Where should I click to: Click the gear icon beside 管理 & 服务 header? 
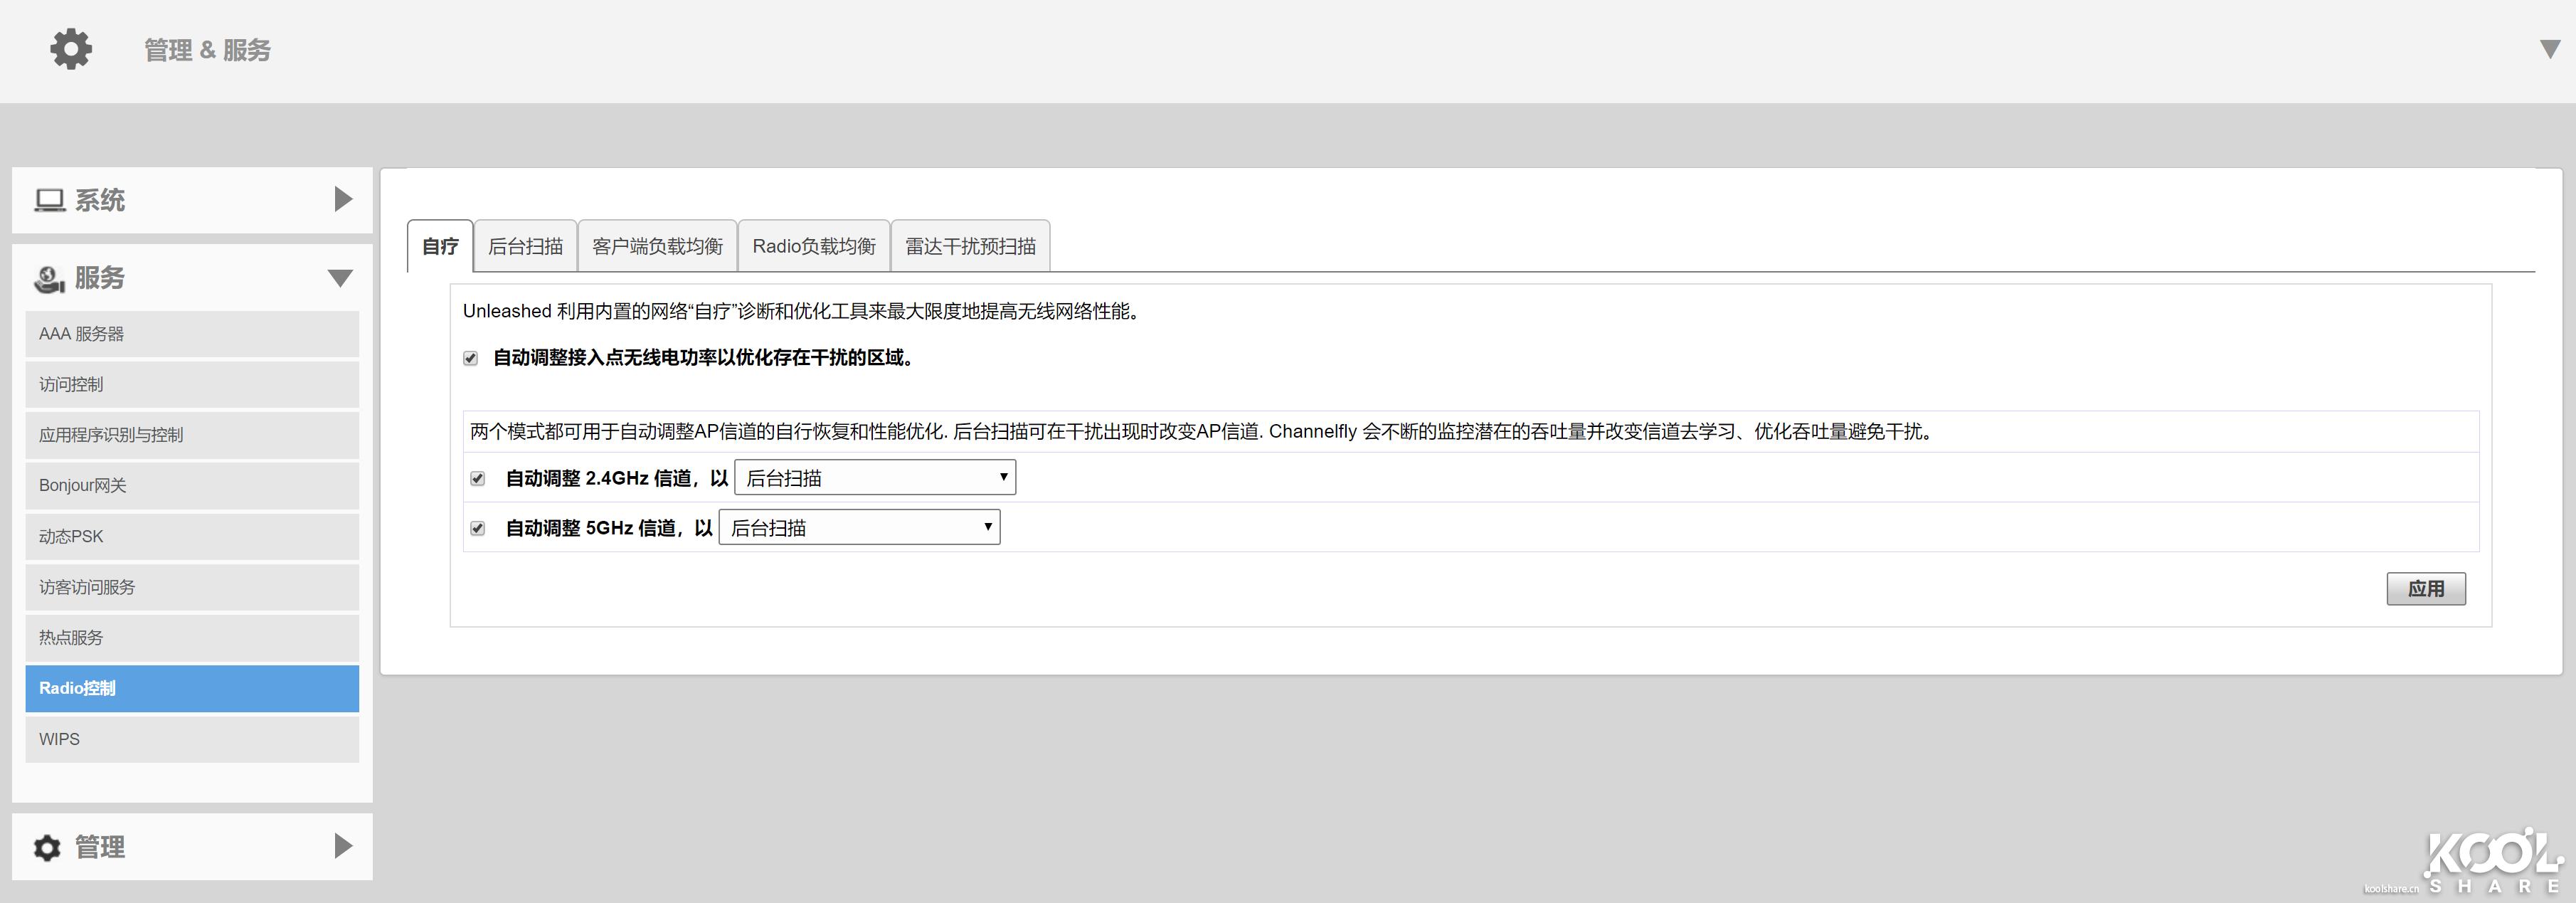(x=69, y=48)
